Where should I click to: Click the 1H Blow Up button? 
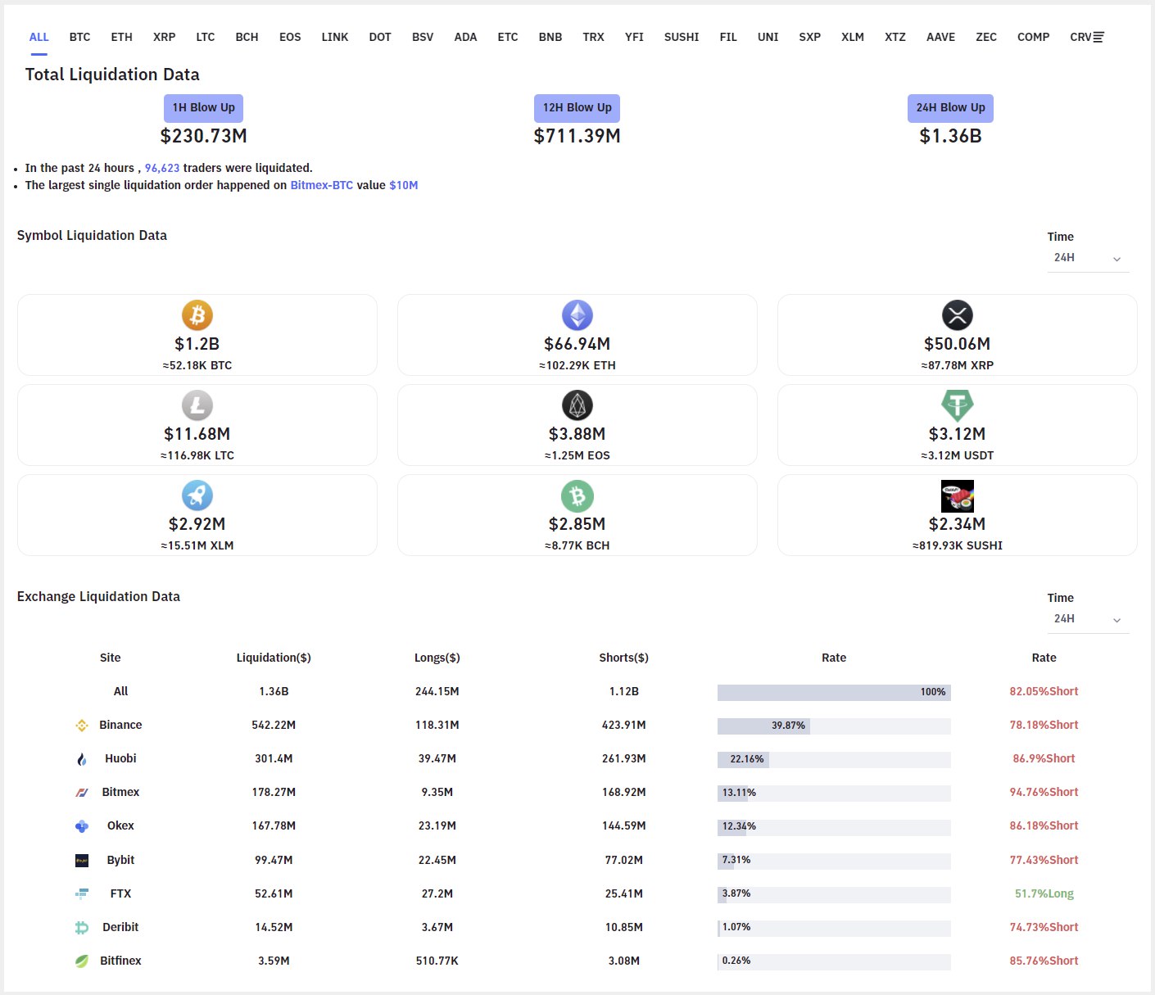204,108
